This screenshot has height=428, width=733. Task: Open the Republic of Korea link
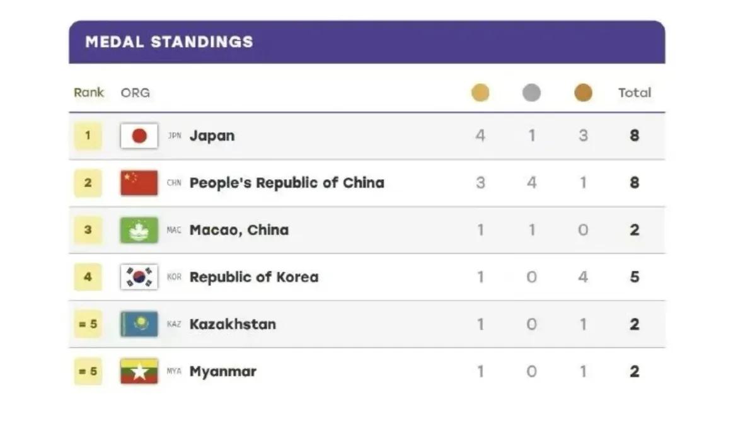[x=254, y=277]
